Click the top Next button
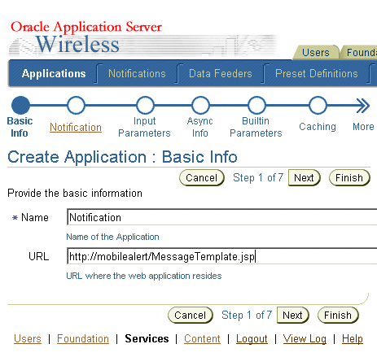This screenshot has height=357, width=377. tap(305, 178)
